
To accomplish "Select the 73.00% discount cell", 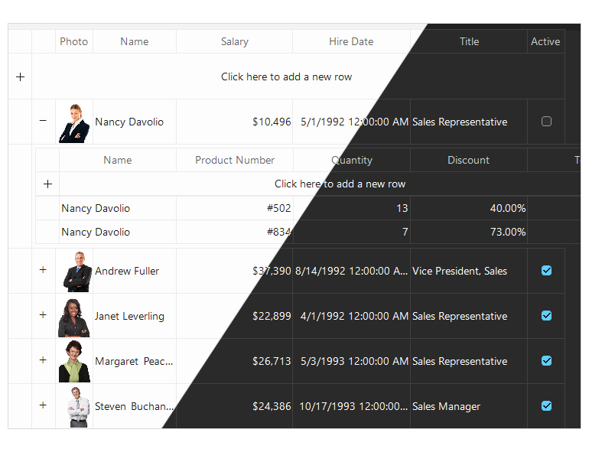I will point(469,232).
